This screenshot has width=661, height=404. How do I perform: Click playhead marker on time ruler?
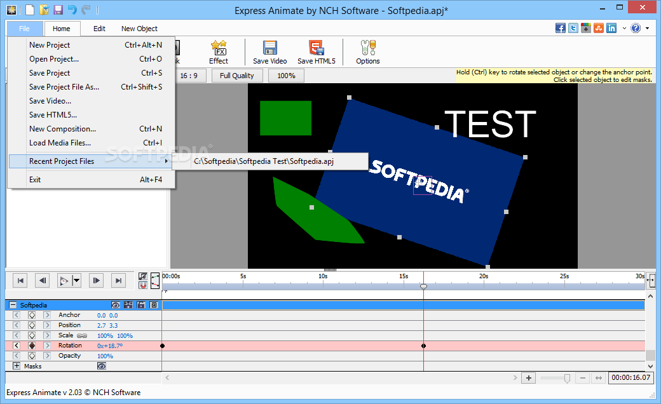point(424,286)
